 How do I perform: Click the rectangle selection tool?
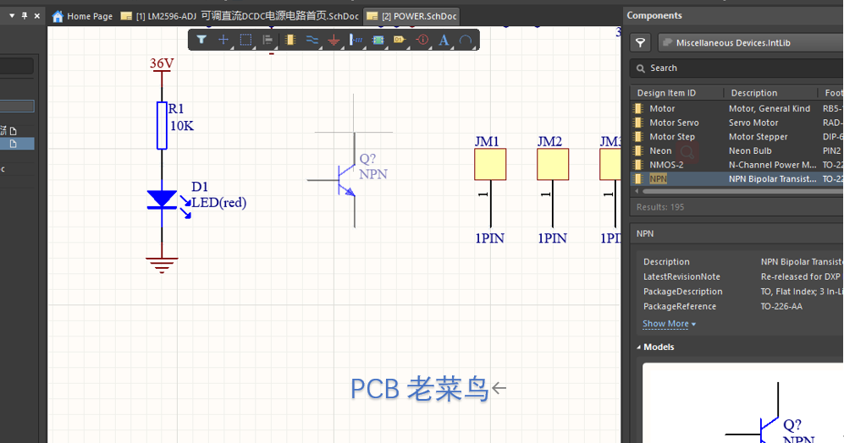tap(245, 40)
